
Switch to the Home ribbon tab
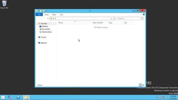coord(46,15)
